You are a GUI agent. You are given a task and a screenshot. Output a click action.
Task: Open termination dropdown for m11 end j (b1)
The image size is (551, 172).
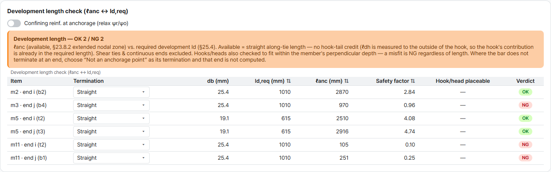click(x=111, y=158)
